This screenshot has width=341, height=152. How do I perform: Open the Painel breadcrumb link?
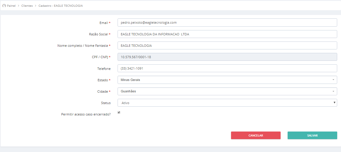11,6
